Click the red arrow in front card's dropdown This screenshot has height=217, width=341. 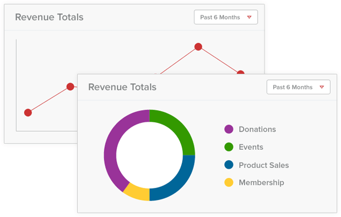(x=322, y=87)
